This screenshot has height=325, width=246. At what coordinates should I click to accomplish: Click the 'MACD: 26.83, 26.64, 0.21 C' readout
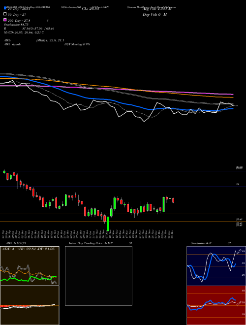[x=24, y=32]
